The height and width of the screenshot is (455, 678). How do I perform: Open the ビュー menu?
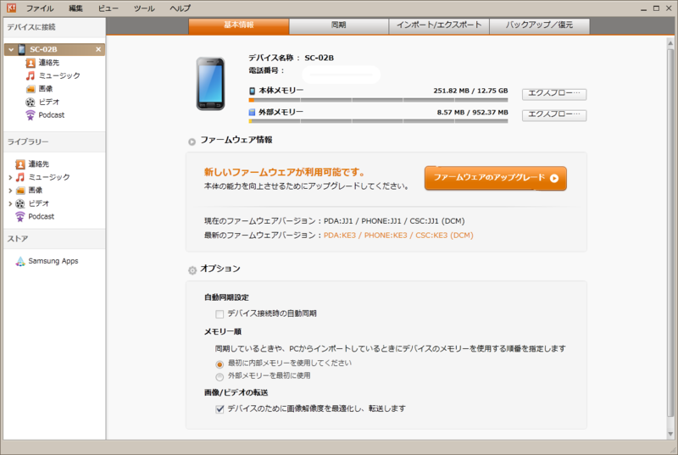pos(108,8)
